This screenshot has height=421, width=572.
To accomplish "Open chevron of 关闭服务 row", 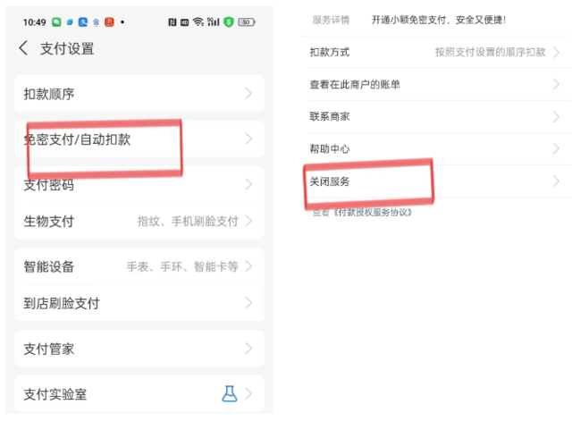I will tap(556, 181).
